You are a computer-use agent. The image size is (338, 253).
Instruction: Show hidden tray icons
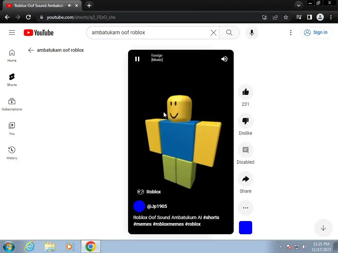281,247
